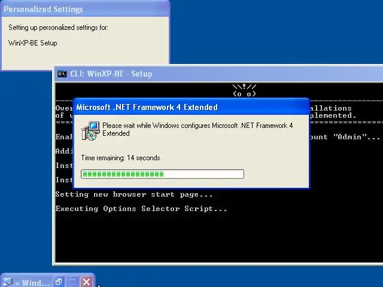This screenshot has height=287, width=383.
Task: Click the installer icon in the .NET Framework dialog
Action: pos(90,131)
